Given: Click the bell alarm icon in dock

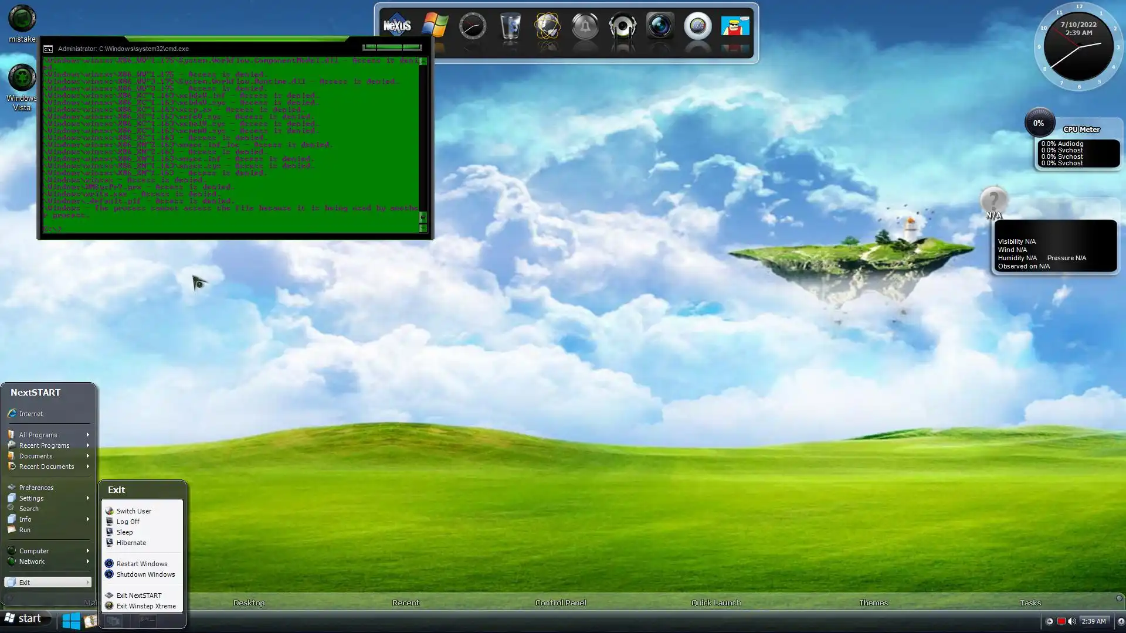Looking at the screenshot, I should pyautogui.click(x=585, y=26).
